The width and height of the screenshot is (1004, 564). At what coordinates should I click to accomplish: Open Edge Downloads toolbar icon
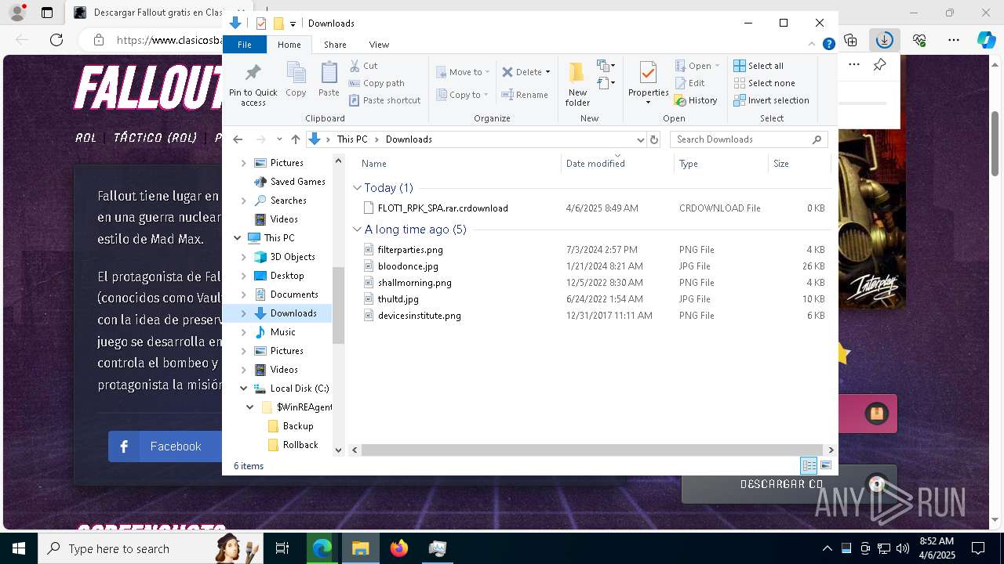click(885, 40)
